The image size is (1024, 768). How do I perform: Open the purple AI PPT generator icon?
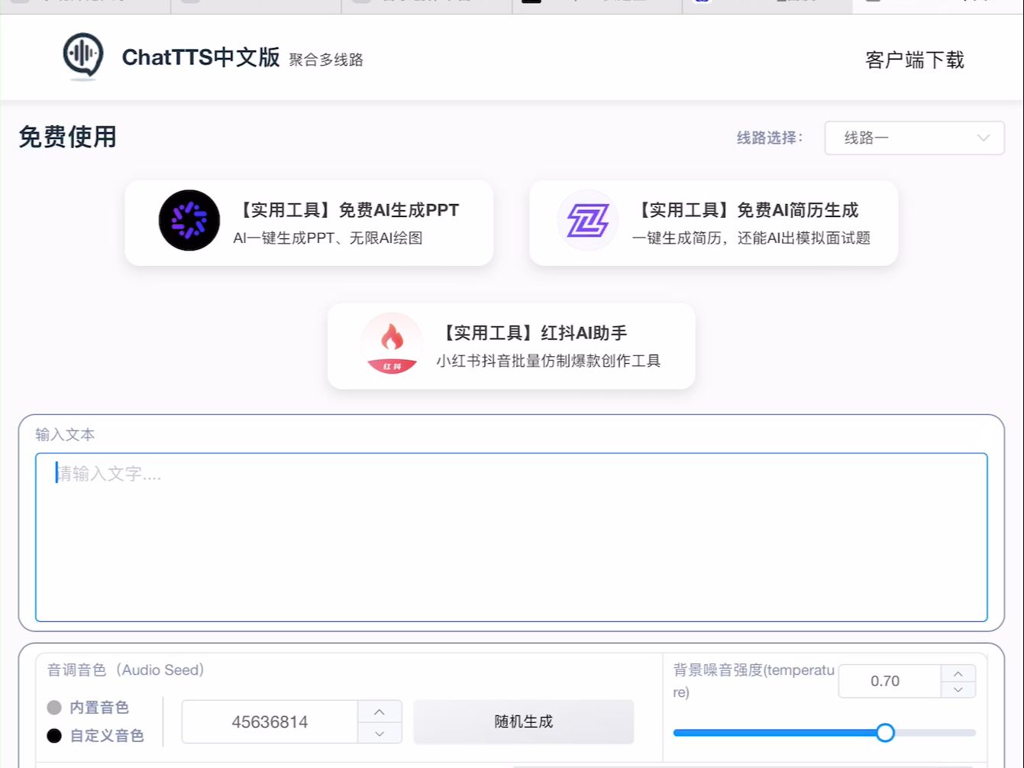189,220
